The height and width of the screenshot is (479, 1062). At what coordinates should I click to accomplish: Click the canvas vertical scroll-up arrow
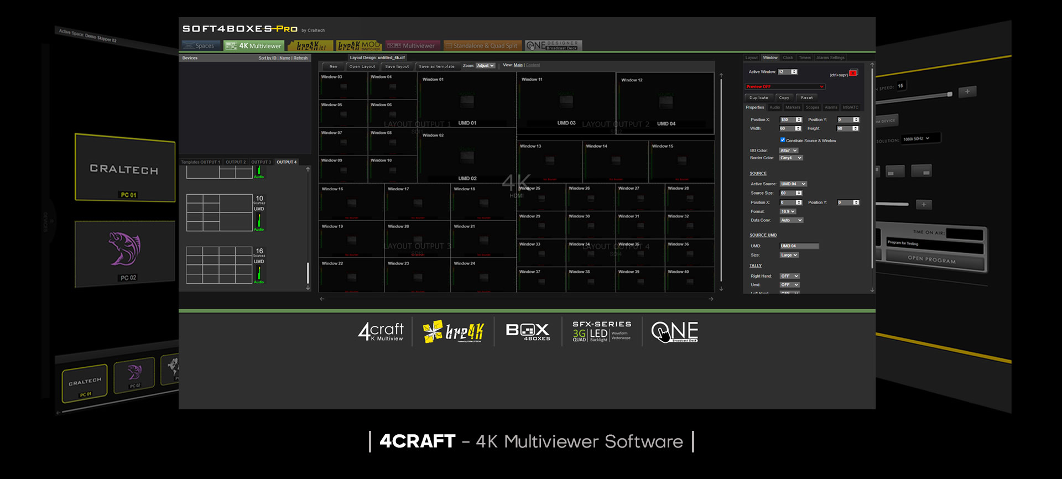721,75
